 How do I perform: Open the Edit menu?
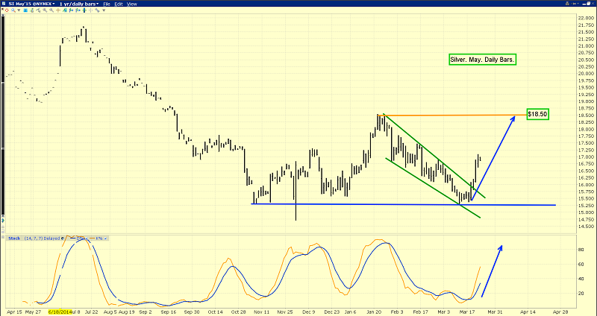(x=119, y=4)
